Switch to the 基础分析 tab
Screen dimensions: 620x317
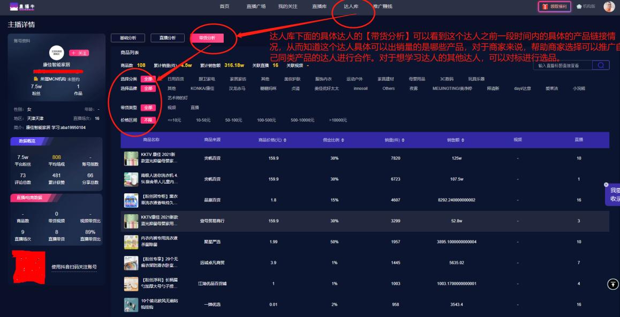(128, 39)
